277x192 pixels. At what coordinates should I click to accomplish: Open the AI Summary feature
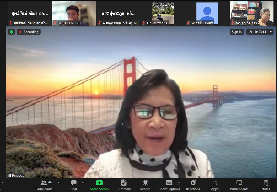(123, 185)
